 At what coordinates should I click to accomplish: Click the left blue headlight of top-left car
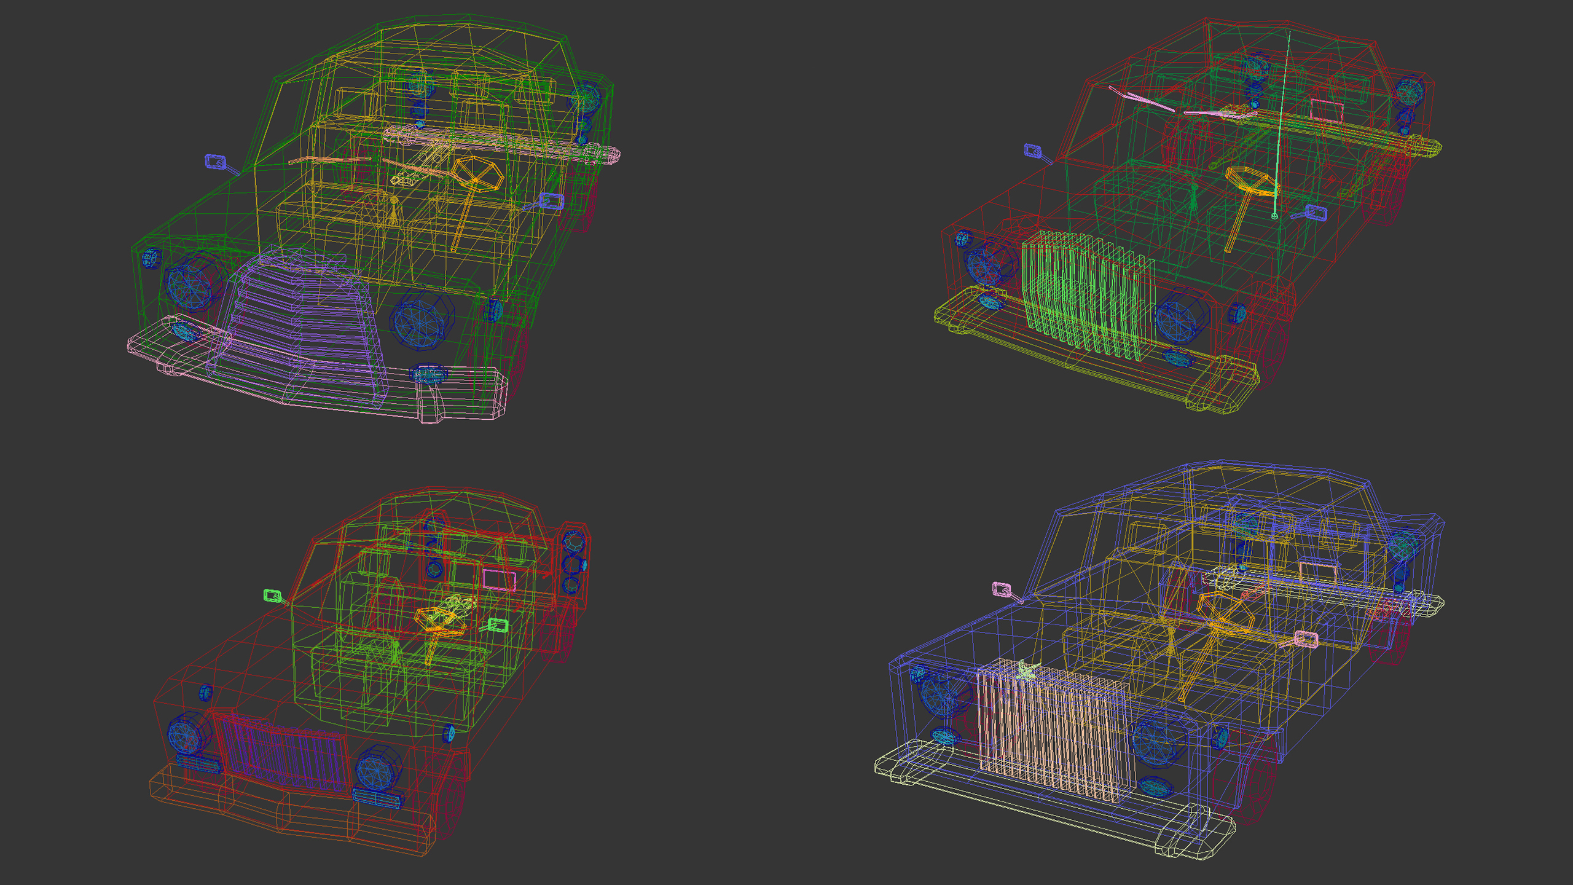[190, 284]
